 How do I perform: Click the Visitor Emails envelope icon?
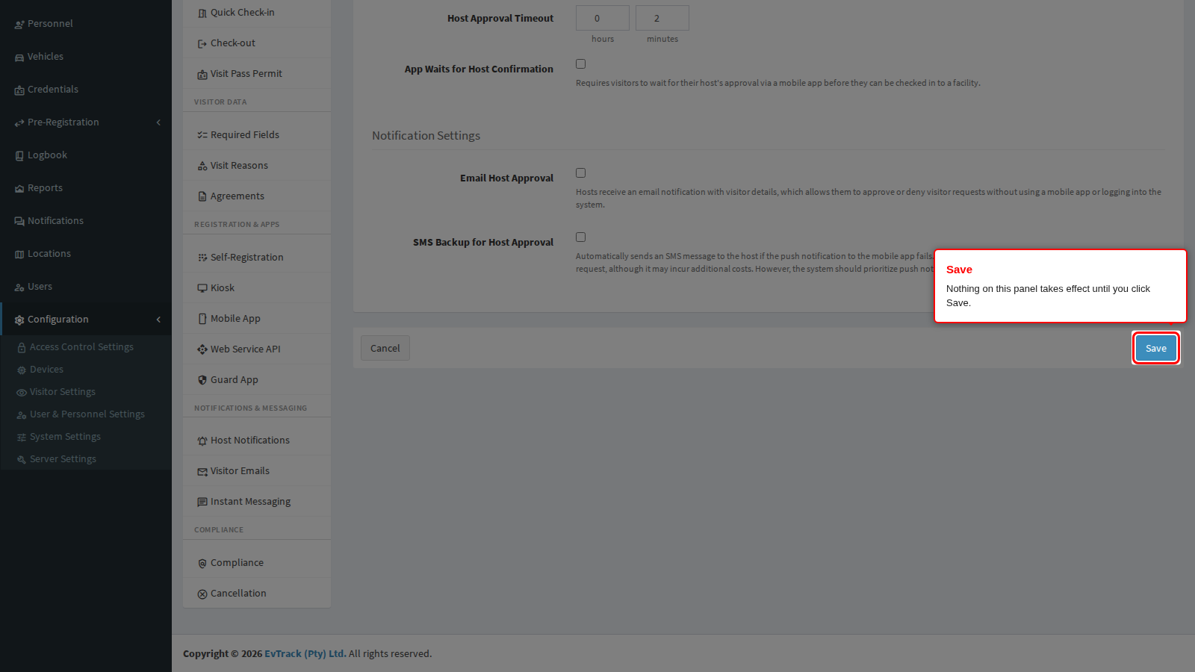(202, 472)
